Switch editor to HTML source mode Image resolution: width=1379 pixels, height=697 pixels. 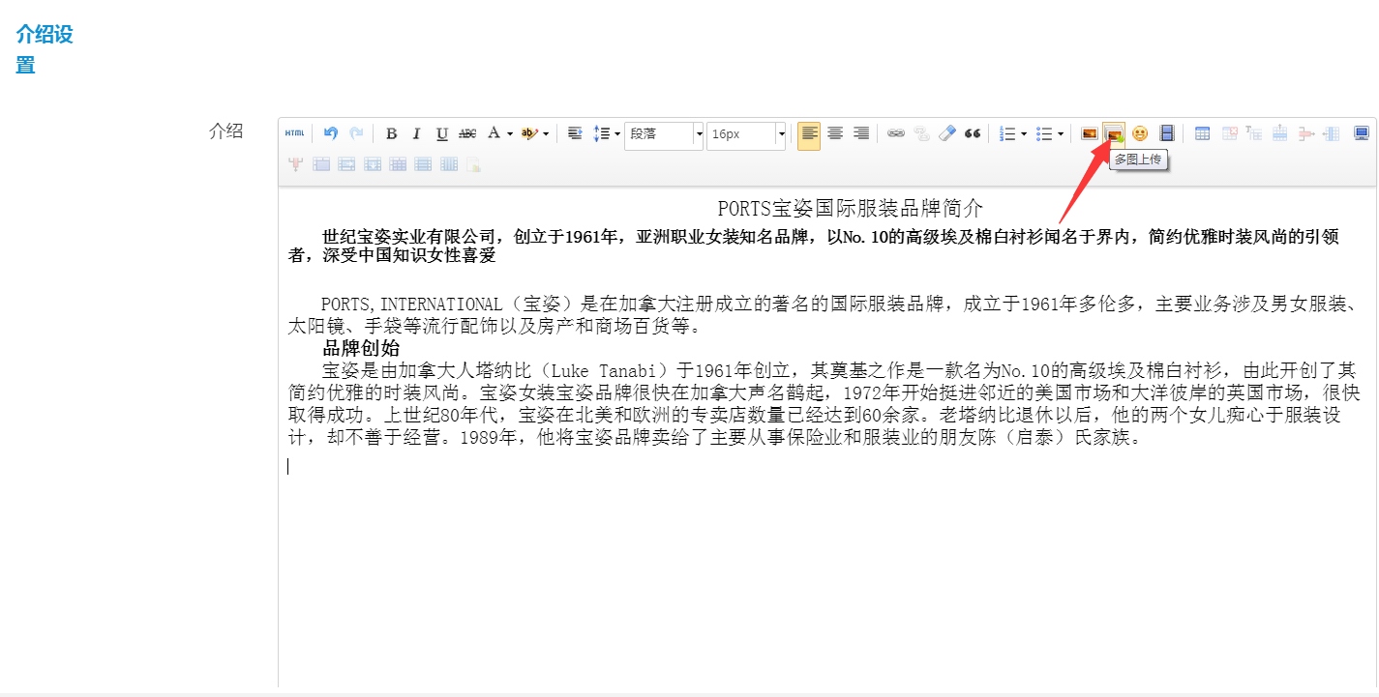(x=295, y=133)
